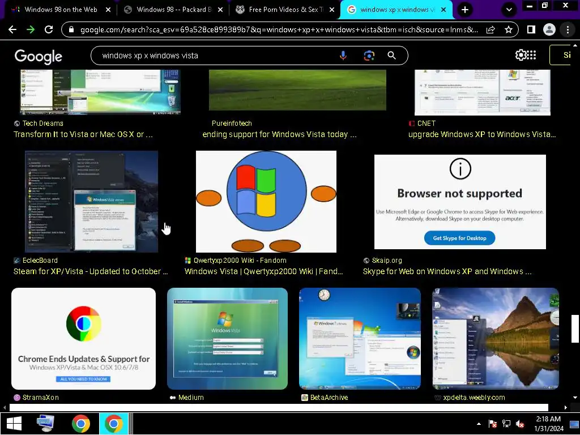The height and width of the screenshot is (435, 580).
Task: Close the Windows 98 -- Packard Bell tab
Action: 220,10
